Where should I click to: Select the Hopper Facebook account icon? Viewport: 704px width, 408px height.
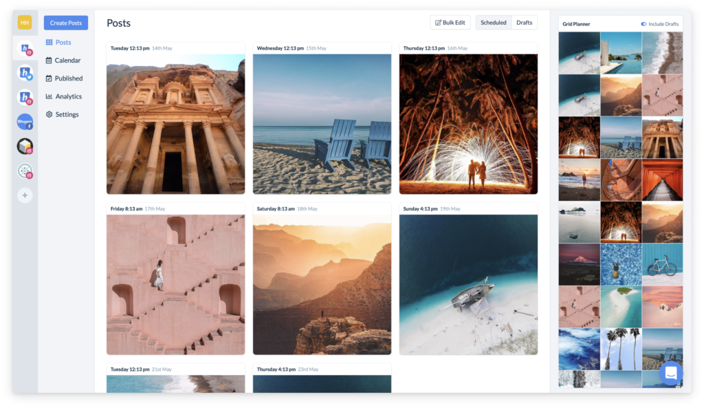[x=25, y=122]
